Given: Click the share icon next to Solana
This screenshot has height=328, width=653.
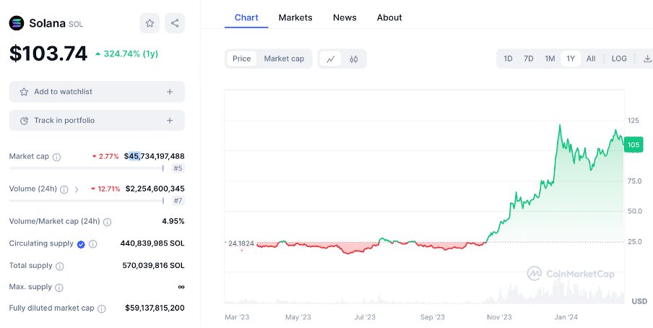Looking at the screenshot, I should [x=175, y=23].
